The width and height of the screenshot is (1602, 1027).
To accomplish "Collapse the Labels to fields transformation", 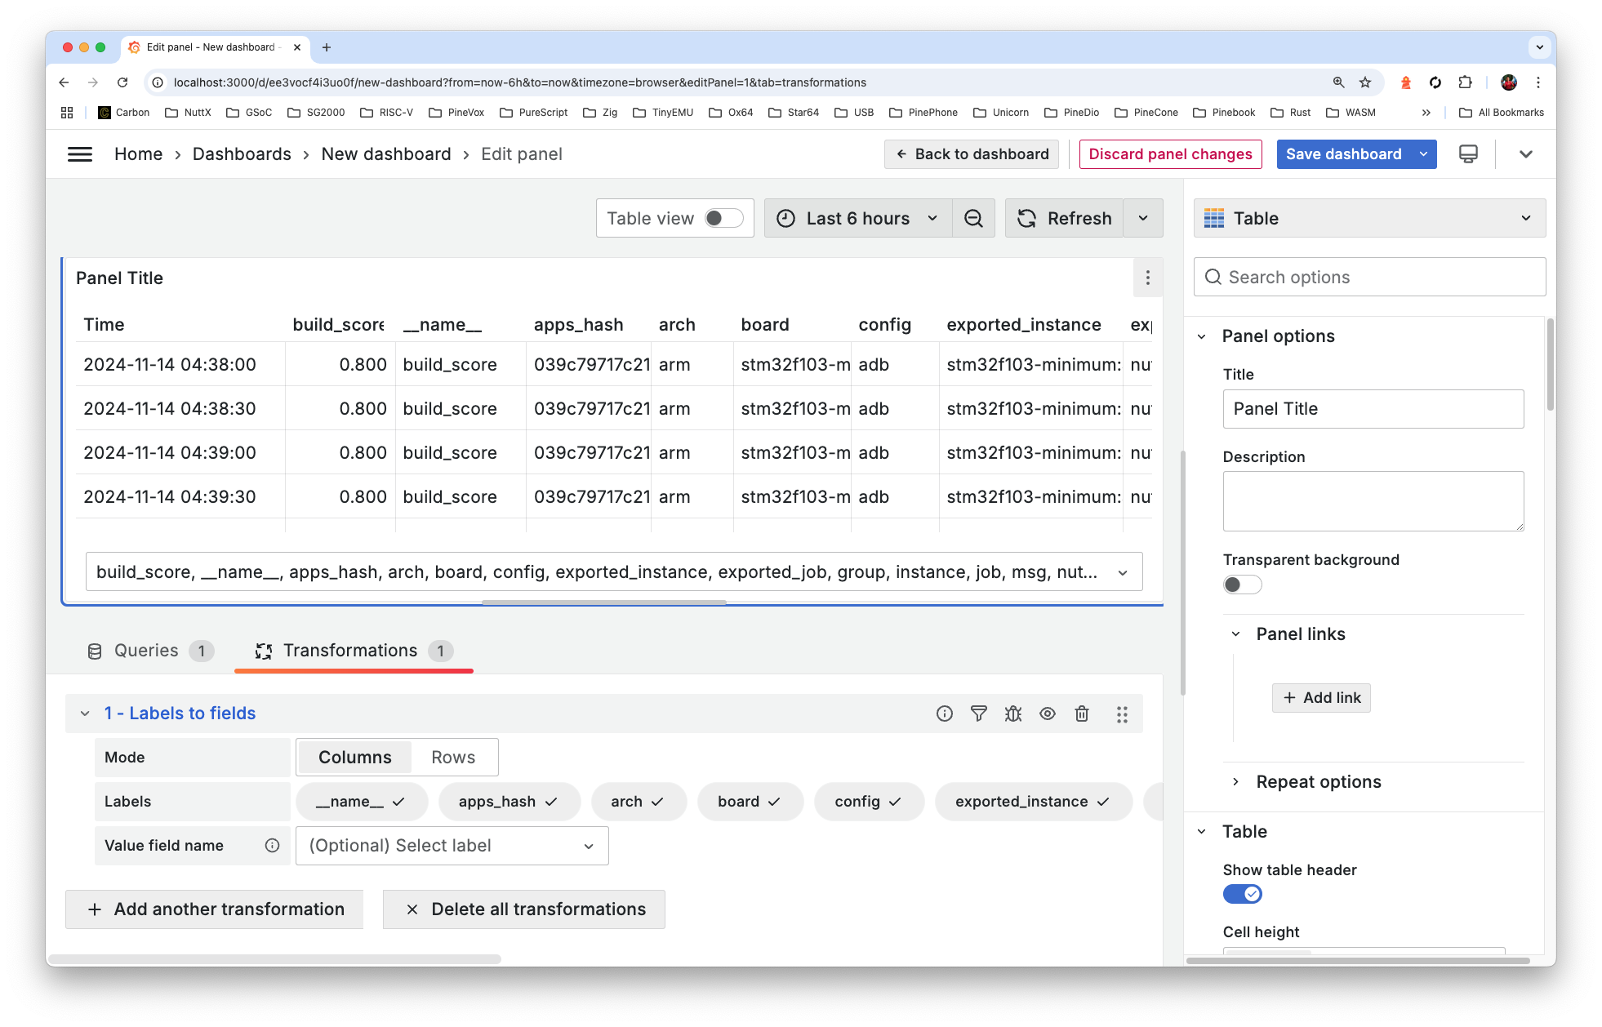I will click(85, 714).
